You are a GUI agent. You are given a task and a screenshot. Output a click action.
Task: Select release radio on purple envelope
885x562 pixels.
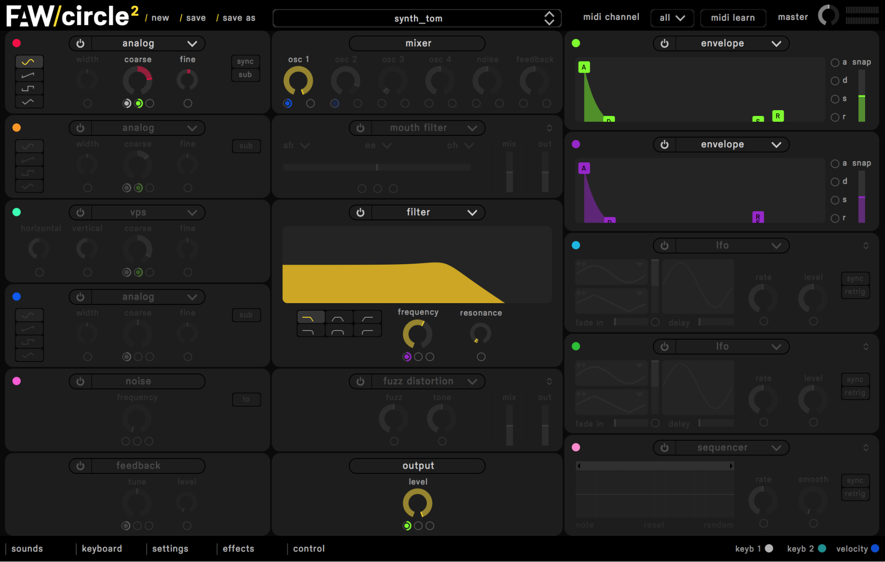835,218
